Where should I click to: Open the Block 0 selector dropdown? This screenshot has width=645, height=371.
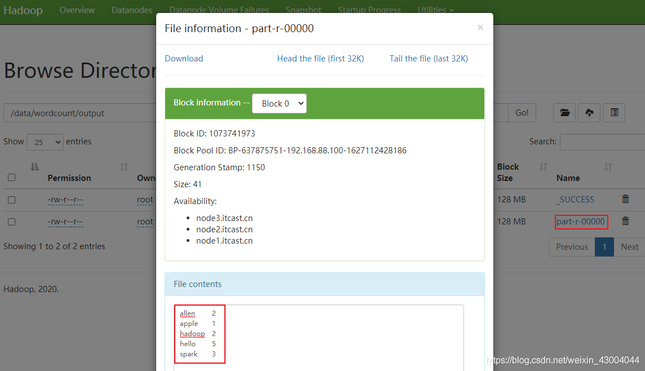pos(279,104)
